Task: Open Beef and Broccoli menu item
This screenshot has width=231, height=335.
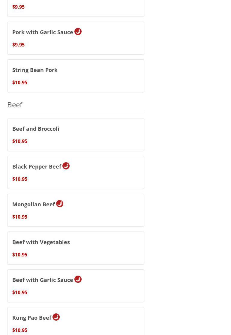Action: pyautogui.click(x=36, y=129)
